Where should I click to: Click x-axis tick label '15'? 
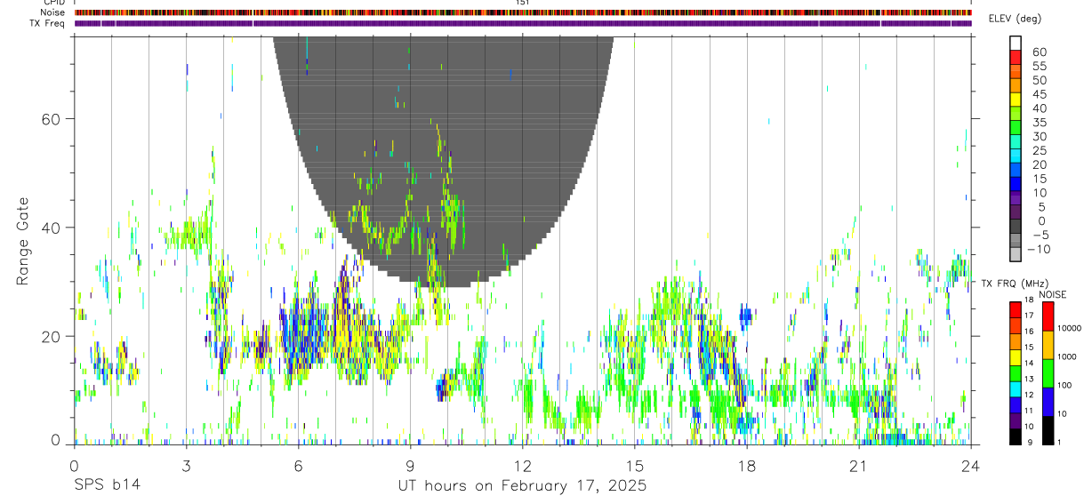634,466
